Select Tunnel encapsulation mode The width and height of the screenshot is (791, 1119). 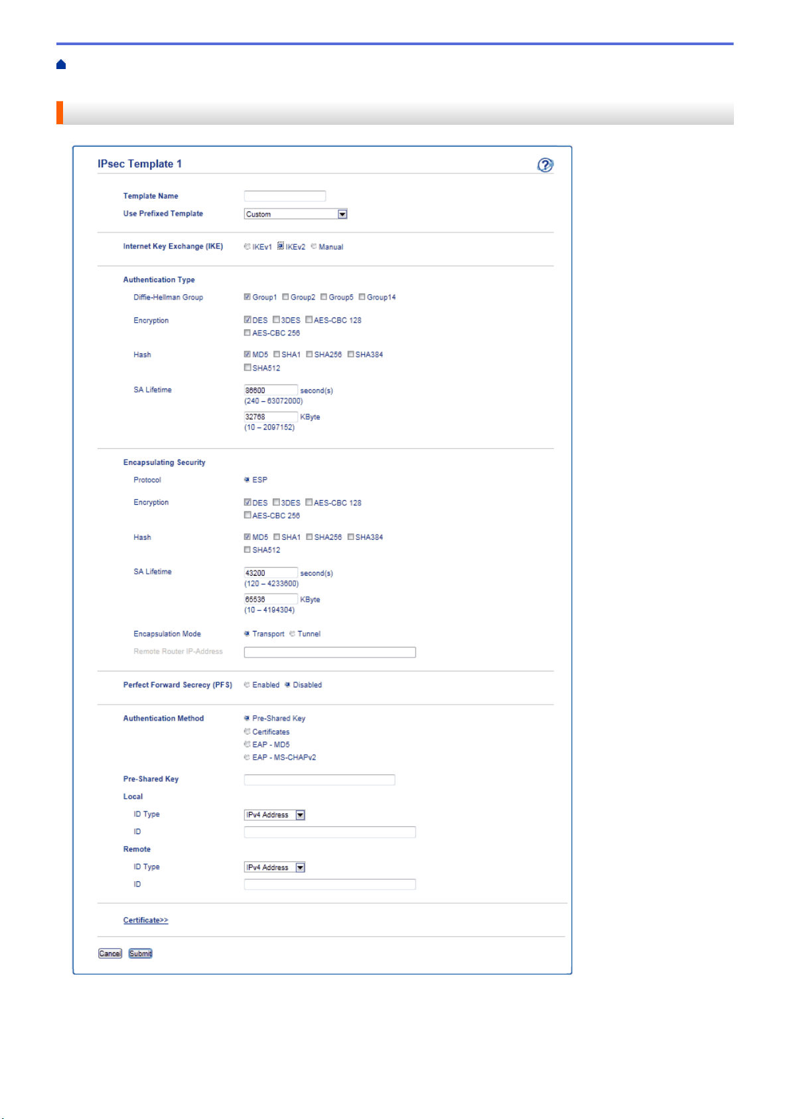(x=292, y=634)
